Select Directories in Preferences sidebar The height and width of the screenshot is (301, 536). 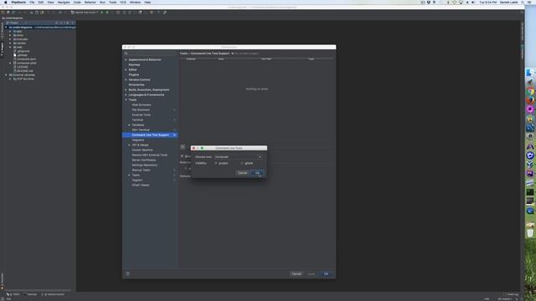(x=137, y=84)
